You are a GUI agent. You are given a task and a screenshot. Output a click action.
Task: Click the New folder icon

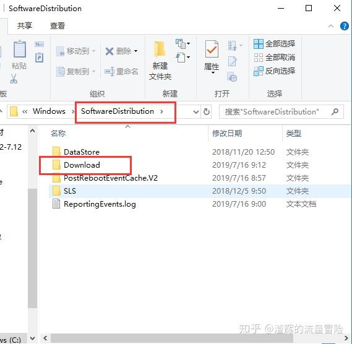point(160,49)
